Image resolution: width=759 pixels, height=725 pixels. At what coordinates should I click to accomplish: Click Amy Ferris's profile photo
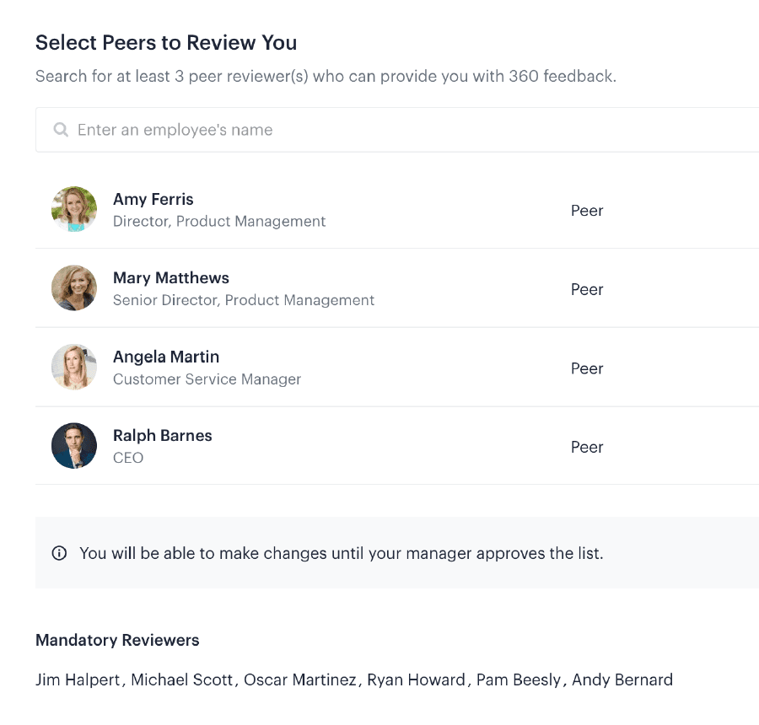(x=74, y=209)
